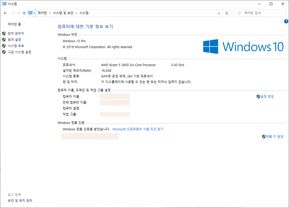Open the Microsoft 소프트웨어 사용 조건 읽기 link
The width and height of the screenshot is (289, 208).
(x=138, y=129)
